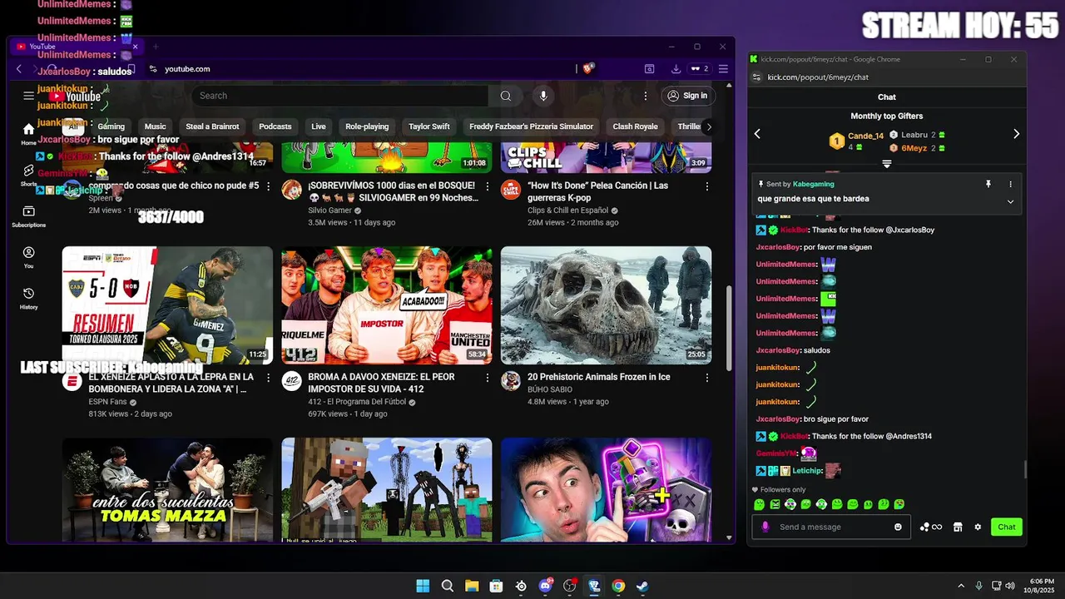Click the YouTube search magnifier button
This screenshot has width=1065, height=599.
point(505,96)
